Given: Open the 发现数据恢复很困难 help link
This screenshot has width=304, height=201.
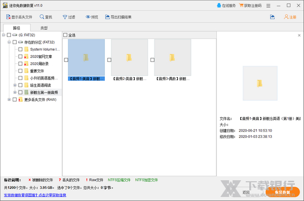Looking at the screenshot, I should (35, 195).
